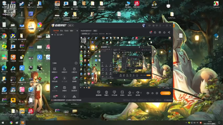Screen dimensions: 223x125
Task: Click the orange 关闭直播 button
Action: click(165, 93)
